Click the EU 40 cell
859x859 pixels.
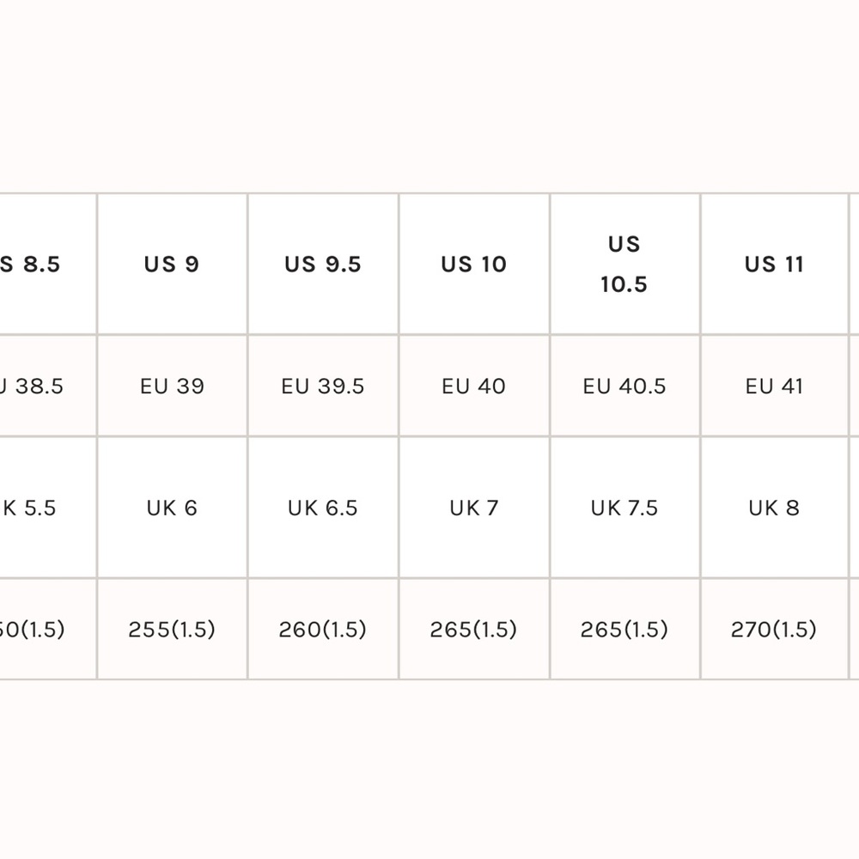coord(474,387)
